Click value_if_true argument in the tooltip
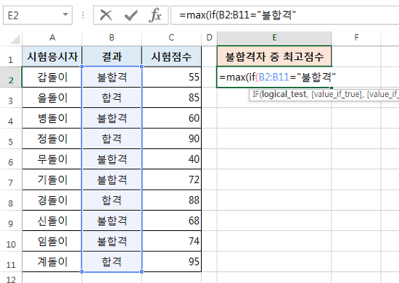399x283 pixels. [x=337, y=94]
